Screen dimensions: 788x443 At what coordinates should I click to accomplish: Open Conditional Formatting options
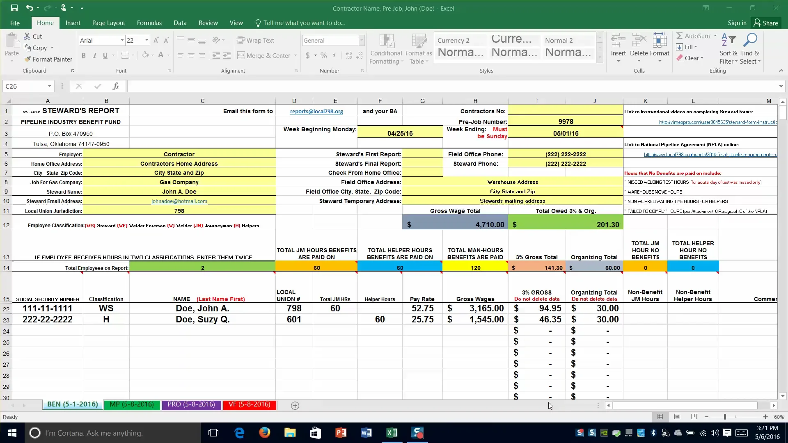click(386, 48)
